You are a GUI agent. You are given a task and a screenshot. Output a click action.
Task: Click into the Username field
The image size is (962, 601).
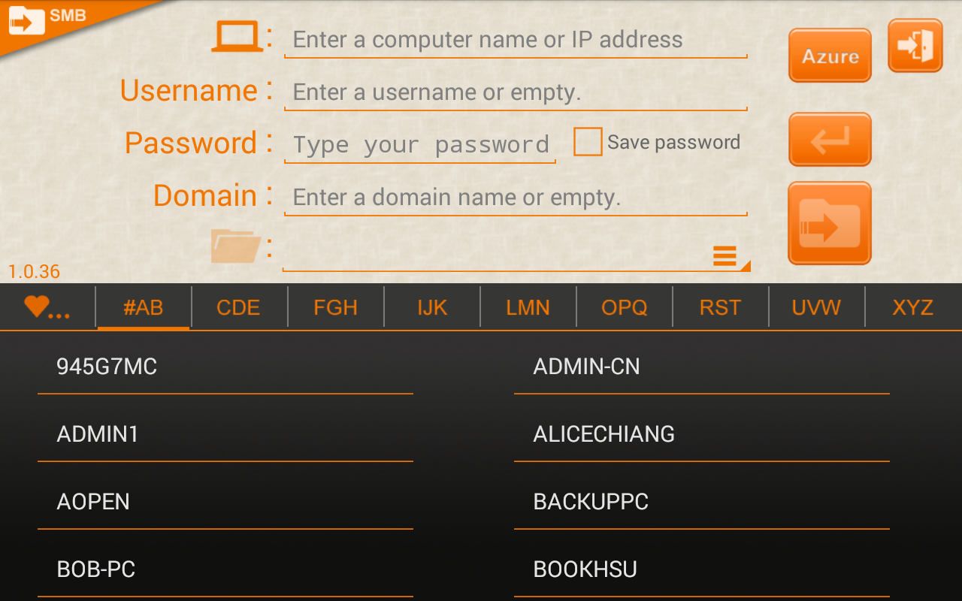(x=516, y=92)
